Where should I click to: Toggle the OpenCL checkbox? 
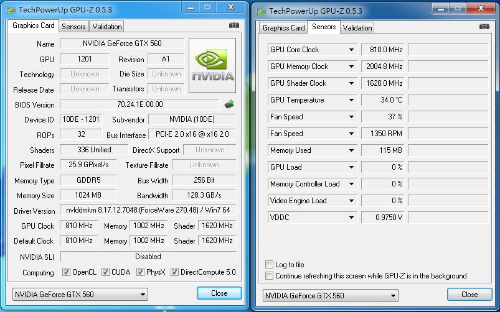click(67, 272)
